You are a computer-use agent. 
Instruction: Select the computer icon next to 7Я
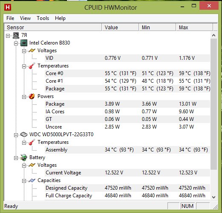tap(16, 35)
